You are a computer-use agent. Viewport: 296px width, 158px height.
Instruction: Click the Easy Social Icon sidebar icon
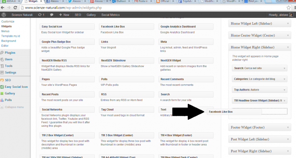point(2,87)
